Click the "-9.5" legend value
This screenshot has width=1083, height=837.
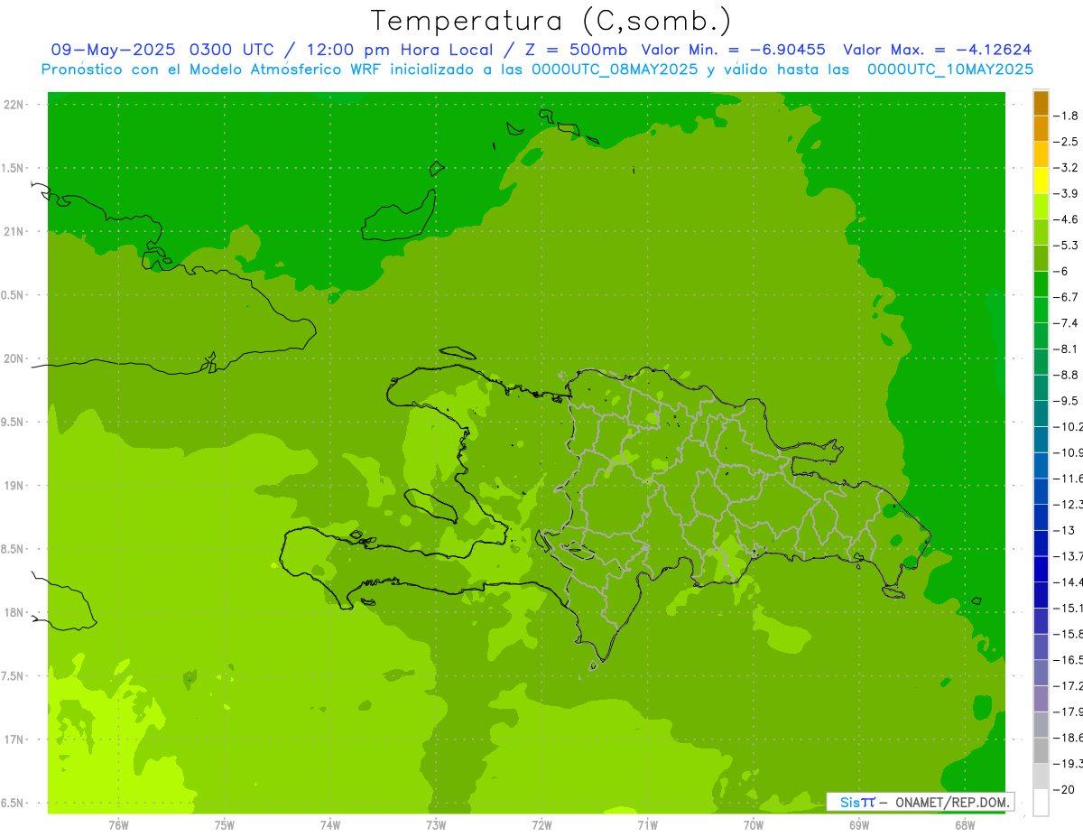[1065, 401]
